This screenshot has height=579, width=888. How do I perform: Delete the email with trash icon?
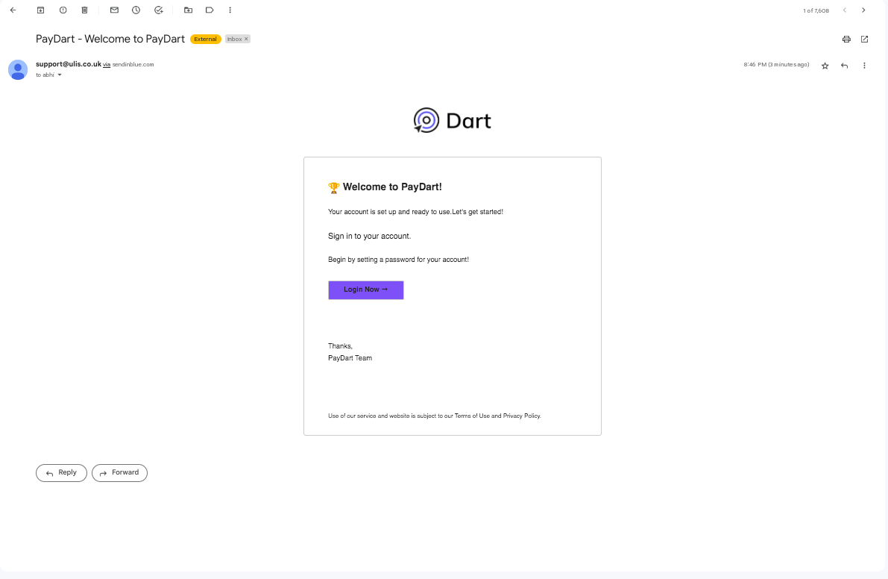[84, 10]
